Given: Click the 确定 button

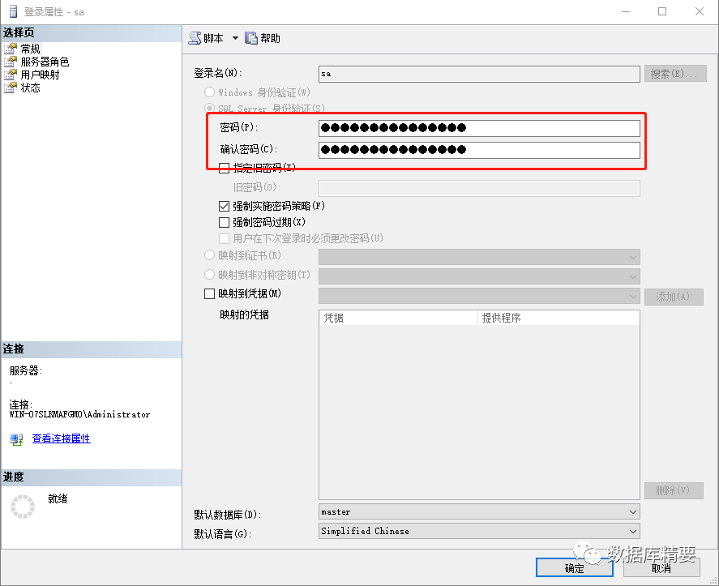Looking at the screenshot, I should [x=575, y=568].
